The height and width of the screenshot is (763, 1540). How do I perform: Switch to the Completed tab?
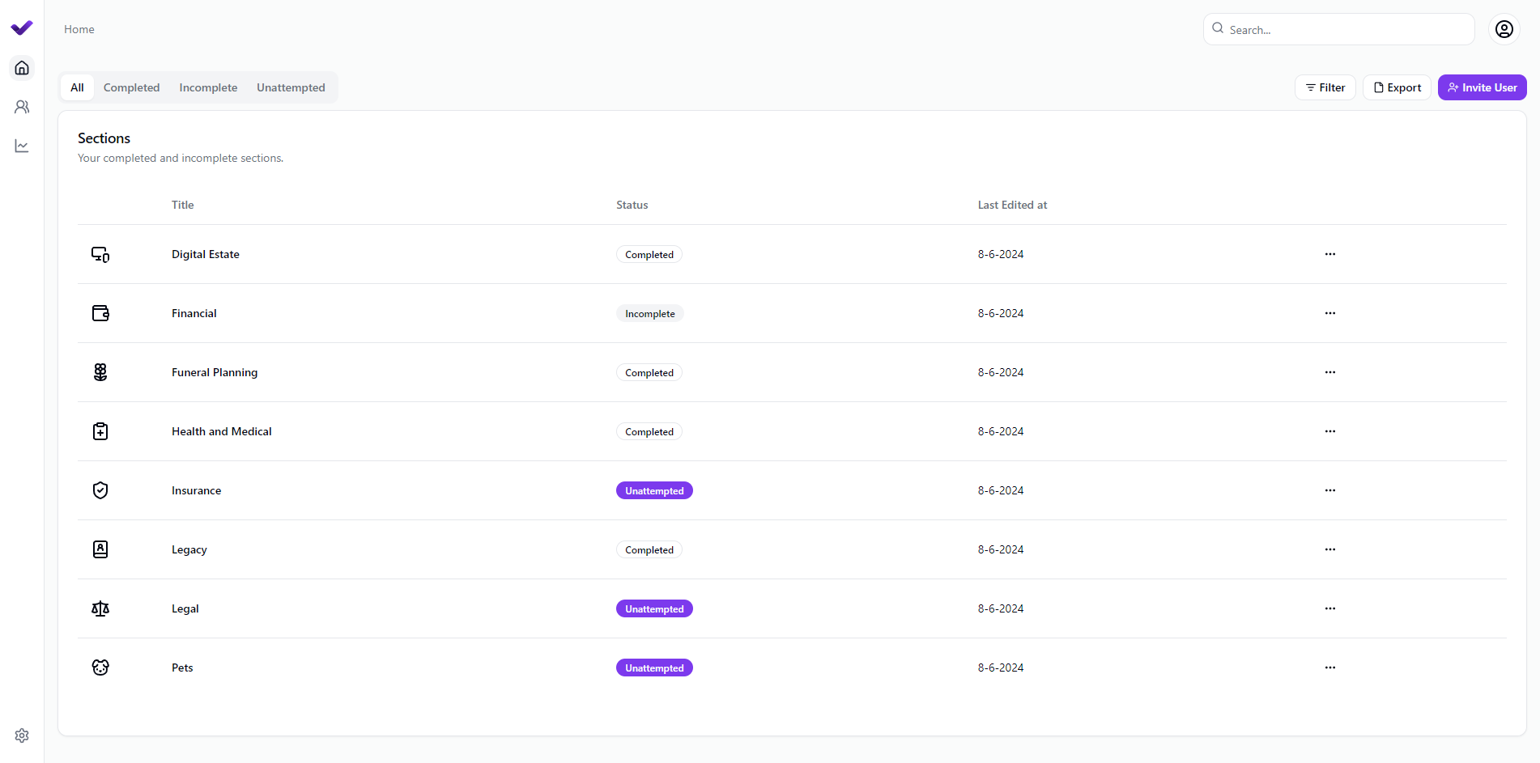click(x=131, y=87)
